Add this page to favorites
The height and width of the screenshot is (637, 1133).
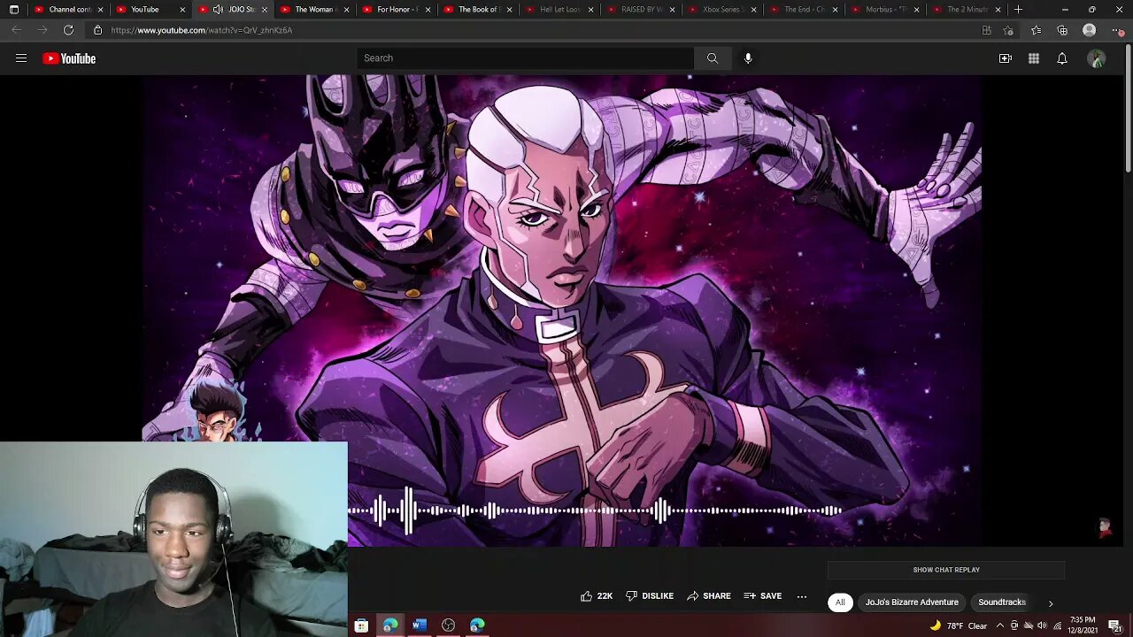pos(1008,30)
